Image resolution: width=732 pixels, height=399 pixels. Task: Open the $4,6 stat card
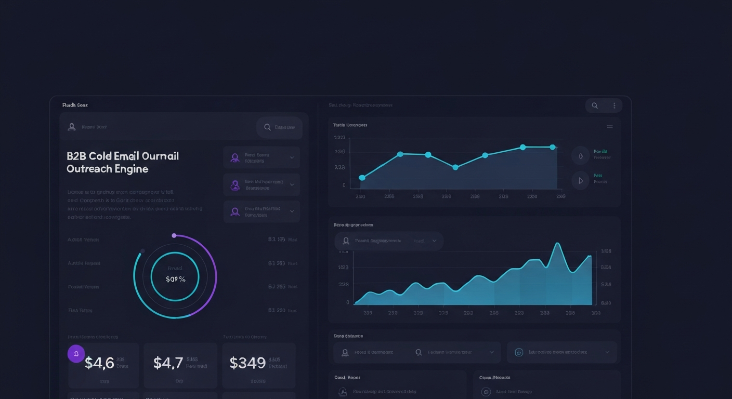coord(103,366)
